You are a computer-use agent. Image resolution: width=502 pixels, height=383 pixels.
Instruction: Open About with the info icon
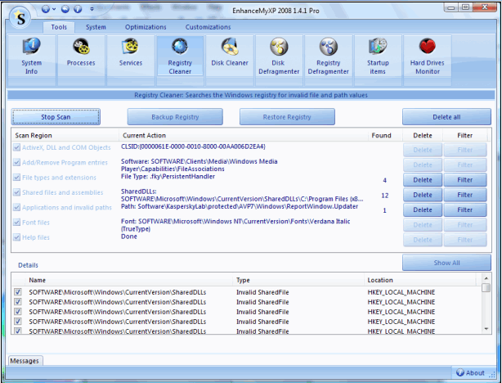[x=470, y=372]
